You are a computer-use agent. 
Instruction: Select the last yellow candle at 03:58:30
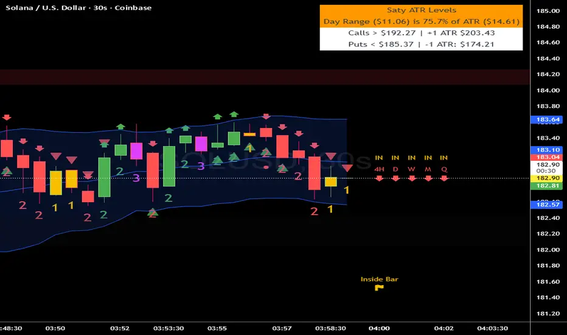331,182
